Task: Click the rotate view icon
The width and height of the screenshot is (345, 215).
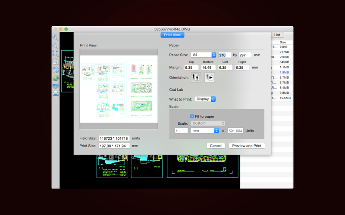Action: [56, 70]
